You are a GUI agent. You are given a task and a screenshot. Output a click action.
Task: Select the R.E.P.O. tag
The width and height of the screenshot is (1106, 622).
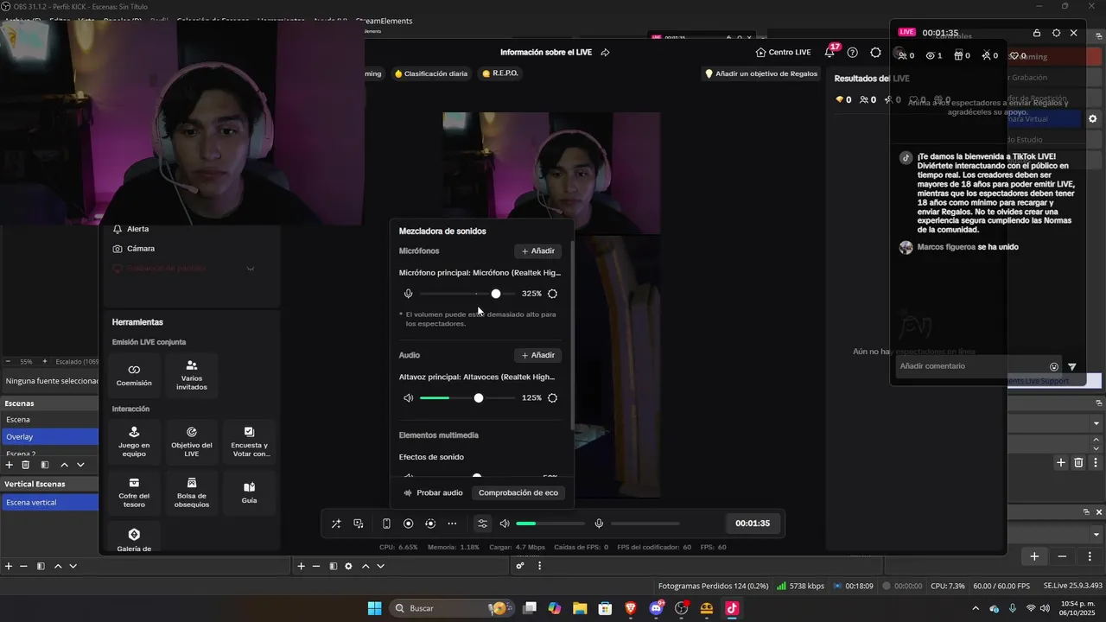point(500,73)
